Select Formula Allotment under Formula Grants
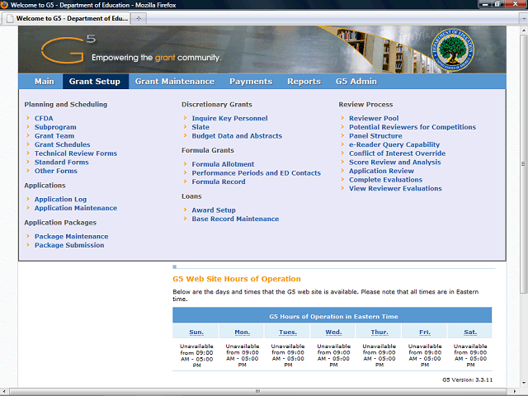Screen dimensions: 528x396 coord(223,164)
